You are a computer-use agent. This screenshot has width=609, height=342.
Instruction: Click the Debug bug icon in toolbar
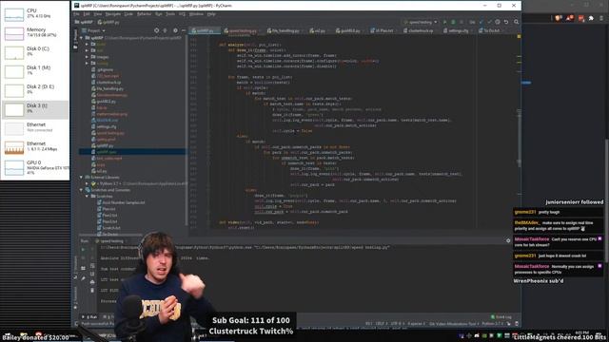pos(453,22)
